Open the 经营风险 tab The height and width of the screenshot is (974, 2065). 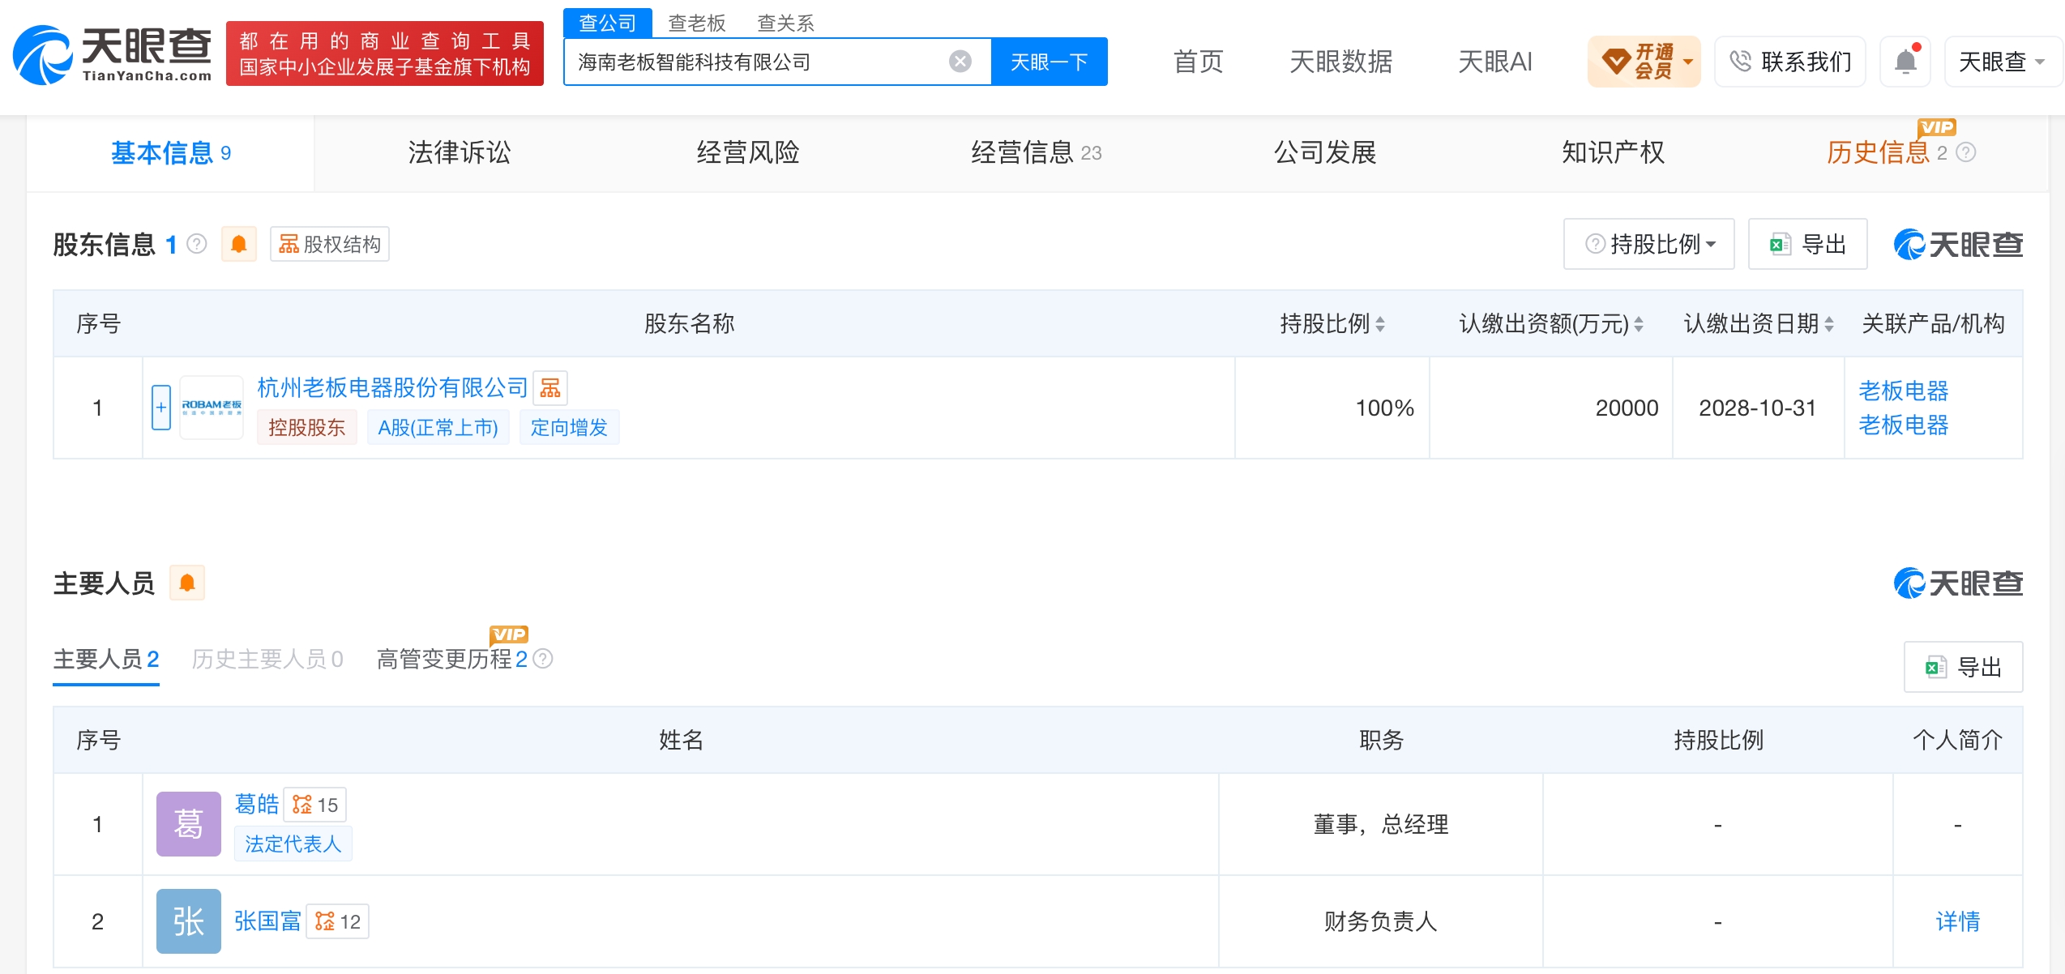coord(748,152)
